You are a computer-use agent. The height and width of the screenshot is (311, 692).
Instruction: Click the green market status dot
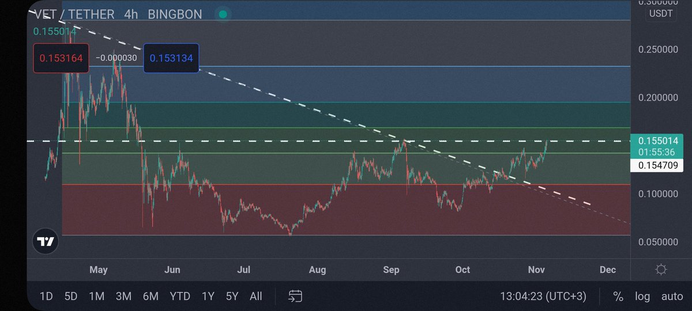(223, 14)
